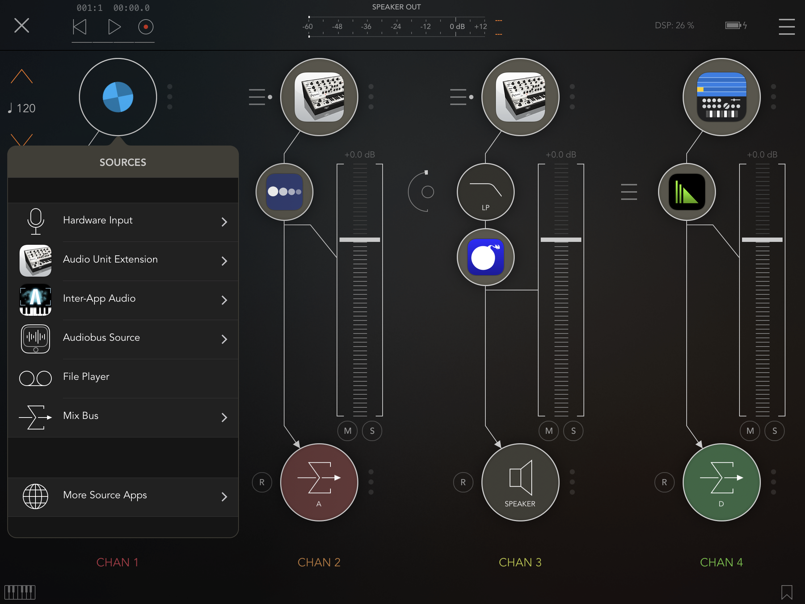This screenshot has width=805, height=604.
Task: Toggle record arm R on channel 4
Action: tap(664, 482)
